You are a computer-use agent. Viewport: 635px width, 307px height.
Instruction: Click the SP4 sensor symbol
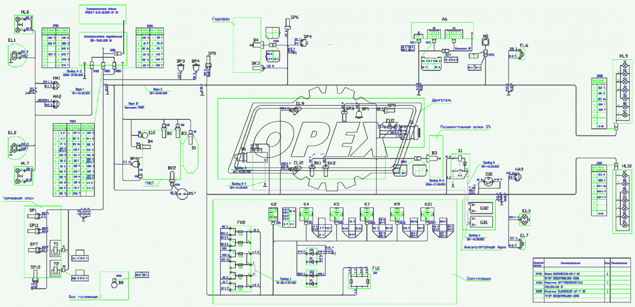click(x=304, y=43)
